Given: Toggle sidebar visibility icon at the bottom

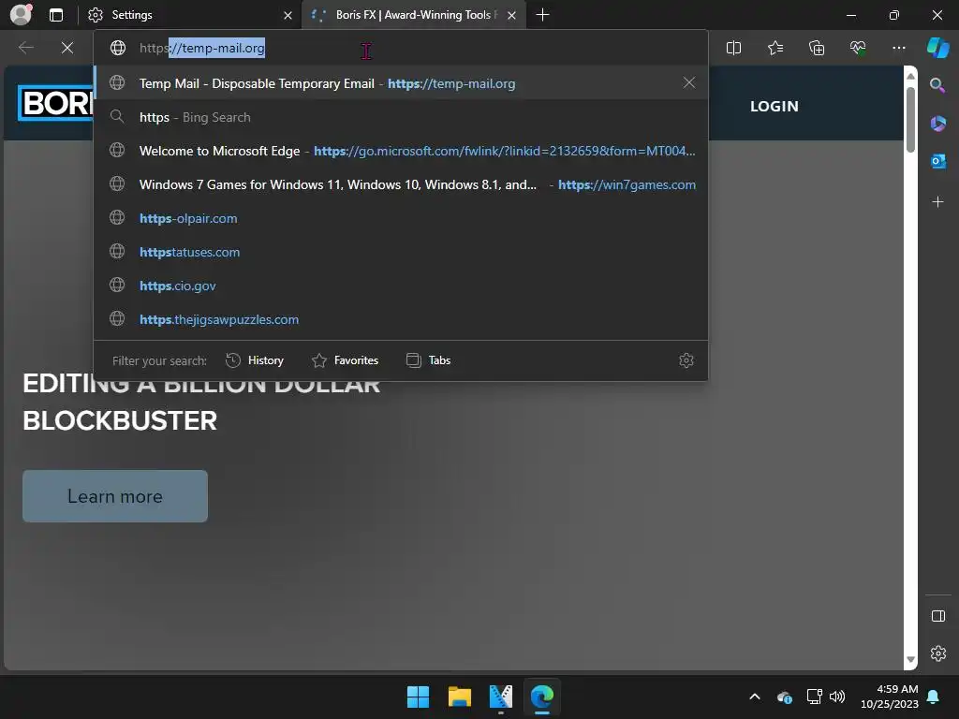Looking at the screenshot, I should [x=937, y=616].
